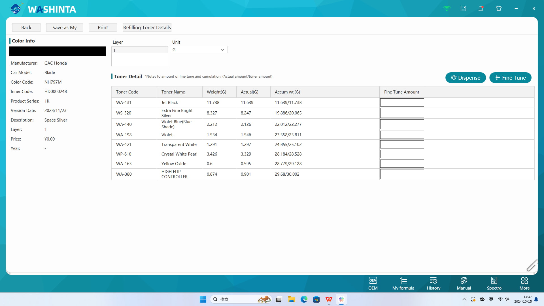Click Fine Tune Amount field for Jet Black
Viewport: 544px width, 306px height.
coord(402,103)
